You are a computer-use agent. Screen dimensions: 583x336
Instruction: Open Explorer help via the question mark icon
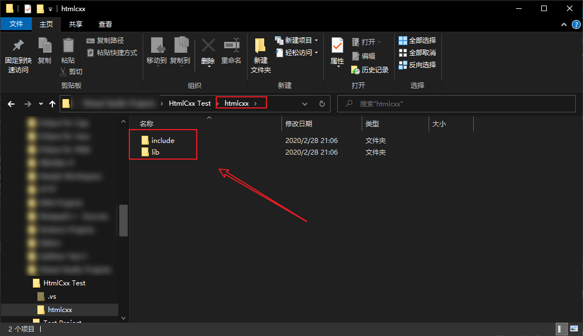click(x=577, y=24)
